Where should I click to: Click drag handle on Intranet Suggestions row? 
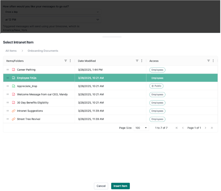click(x=8, y=111)
